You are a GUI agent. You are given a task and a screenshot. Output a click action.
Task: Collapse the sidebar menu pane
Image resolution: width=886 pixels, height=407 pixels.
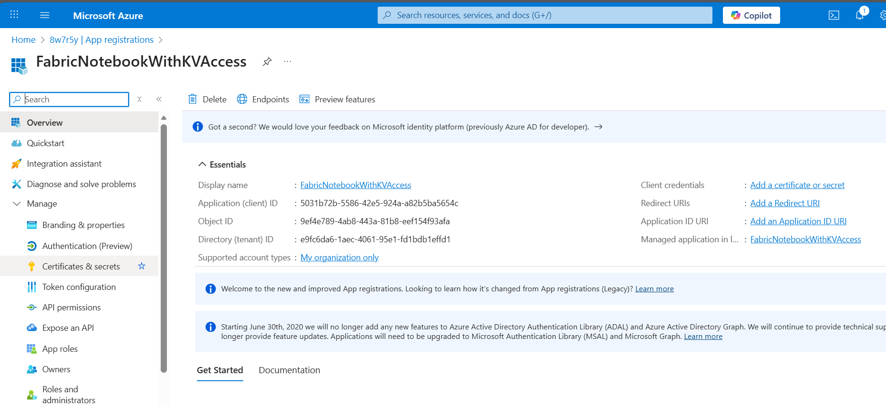(x=159, y=99)
